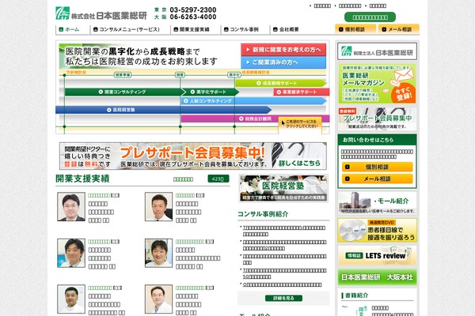Go to 開業支援実績 in the navigation bar
This screenshot has height=316, width=475.
[191, 29]
